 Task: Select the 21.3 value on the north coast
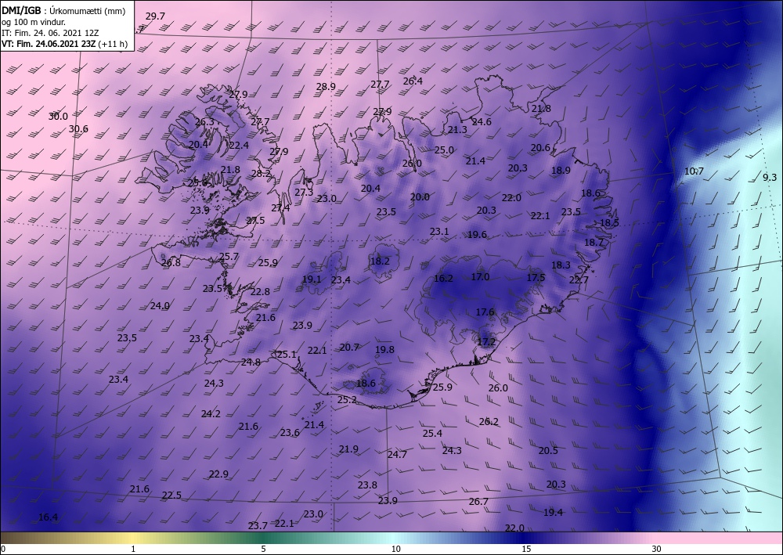click(x=457, y=130)
